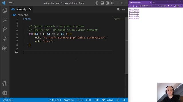Click the browser media control icon
183x102 pixels.
[172, 6]
